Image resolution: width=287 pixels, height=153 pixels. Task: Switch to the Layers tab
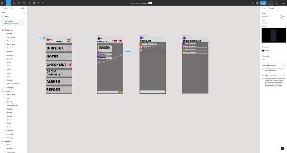pos(6,8)
